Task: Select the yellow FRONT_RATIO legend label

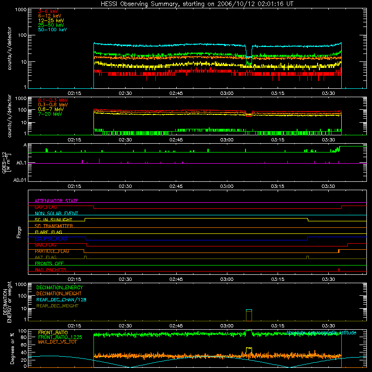Action: coord(53,332)
